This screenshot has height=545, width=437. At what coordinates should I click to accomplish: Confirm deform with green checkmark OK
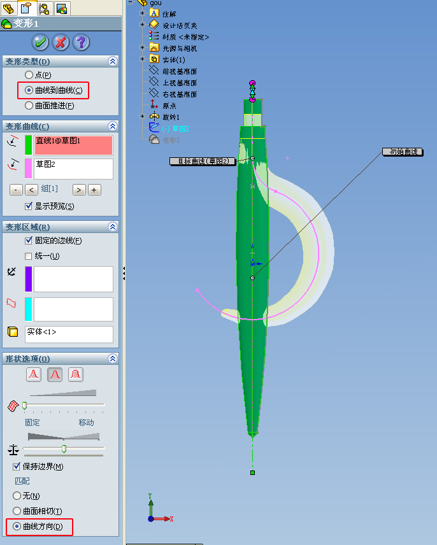click(x=40, y=43)
